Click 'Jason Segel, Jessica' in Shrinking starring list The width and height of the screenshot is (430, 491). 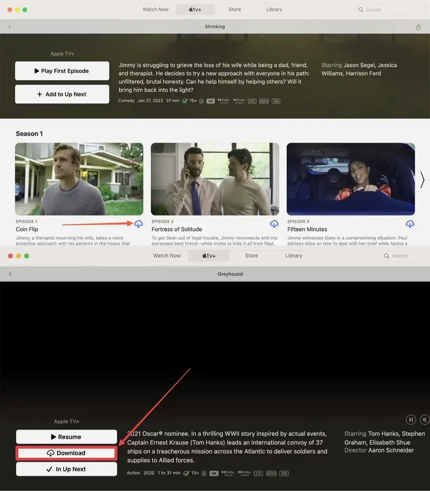370,65
